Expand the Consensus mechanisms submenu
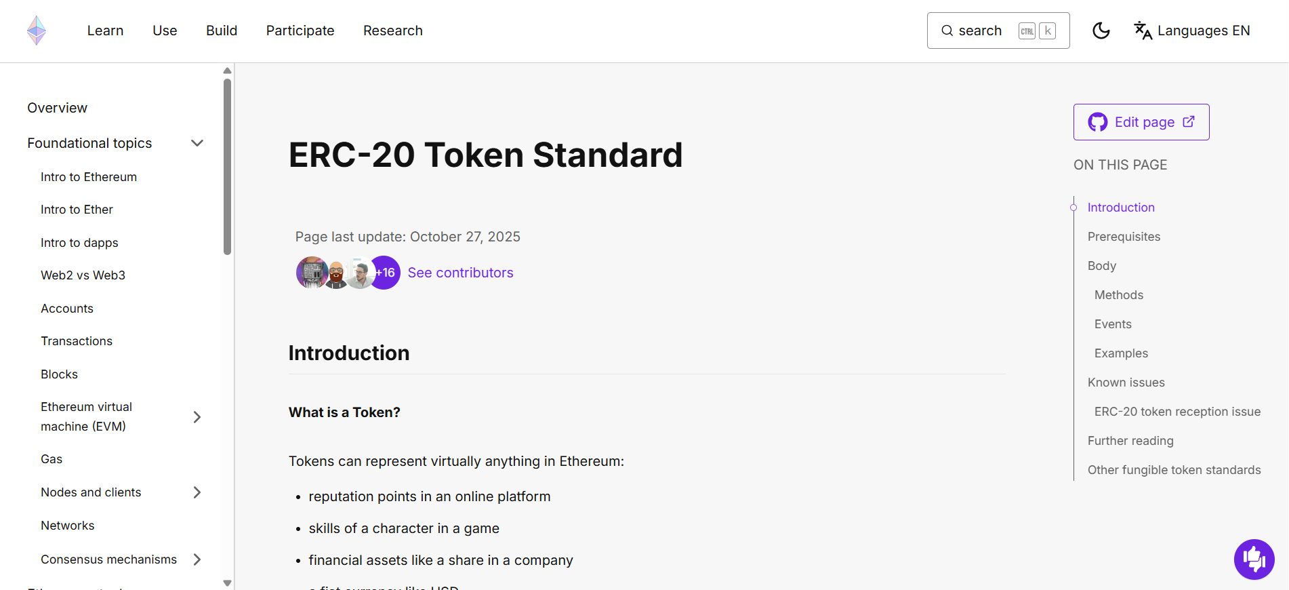This screenshot has width=1289, height=590. (x=197, y=559)
